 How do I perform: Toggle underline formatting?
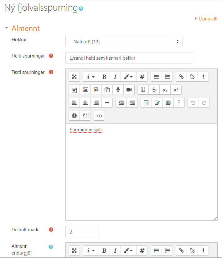pyautogui.click(x=143, y=90)
